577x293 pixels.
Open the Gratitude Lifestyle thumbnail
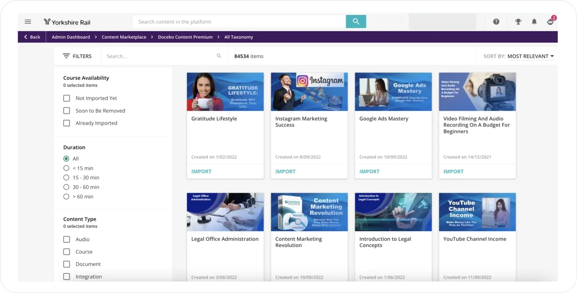pos(225,92)
